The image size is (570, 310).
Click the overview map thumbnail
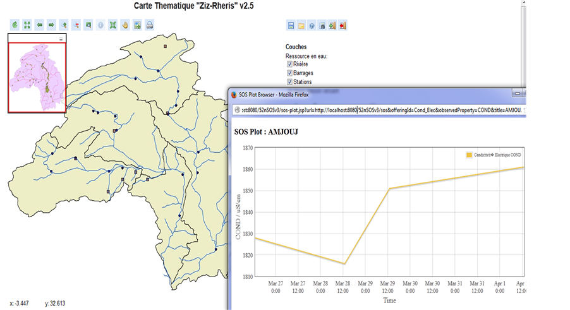[37, 77]
